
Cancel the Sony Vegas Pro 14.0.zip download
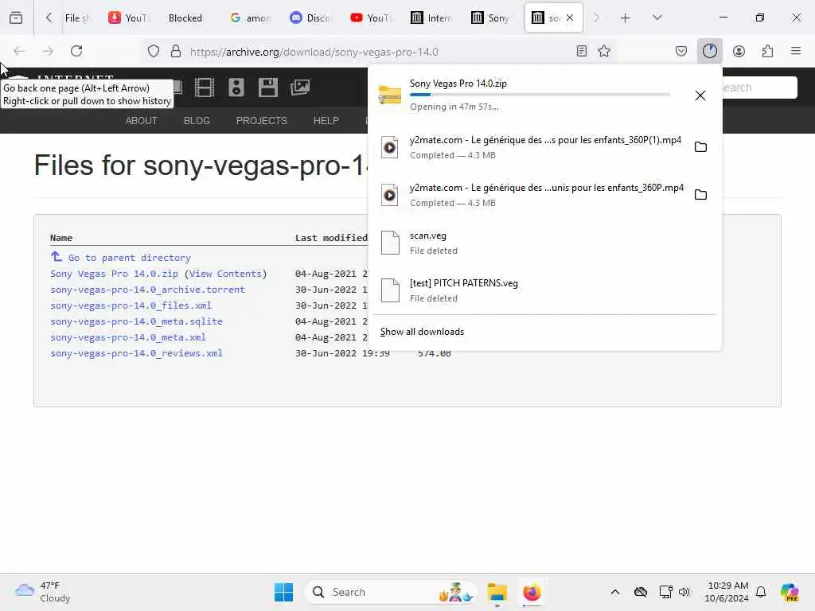[x=700, y=95]
